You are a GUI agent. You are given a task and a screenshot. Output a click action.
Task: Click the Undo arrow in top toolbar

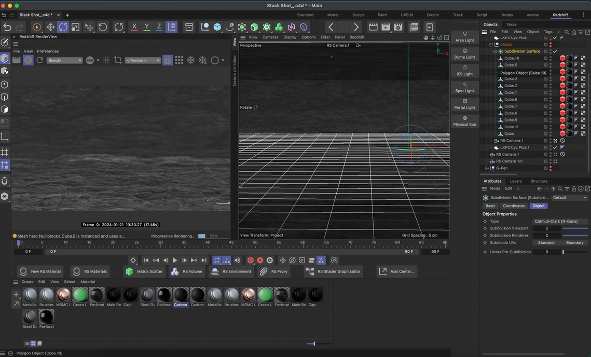click(7, 27)
